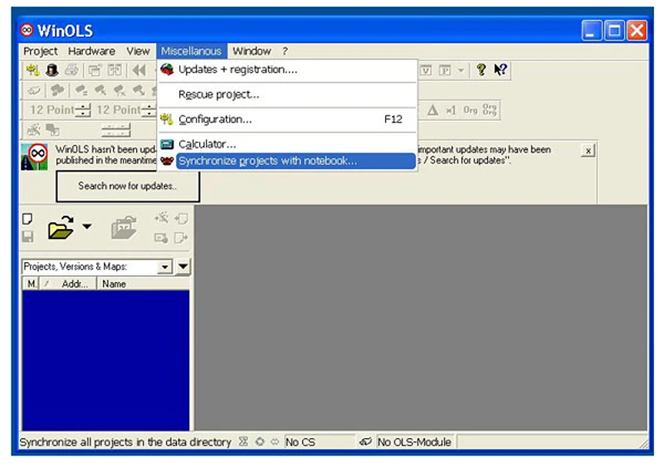This screenshot has height=468, width=664.
Task: Click the single Org icon
Action: (x=470, y=110)
